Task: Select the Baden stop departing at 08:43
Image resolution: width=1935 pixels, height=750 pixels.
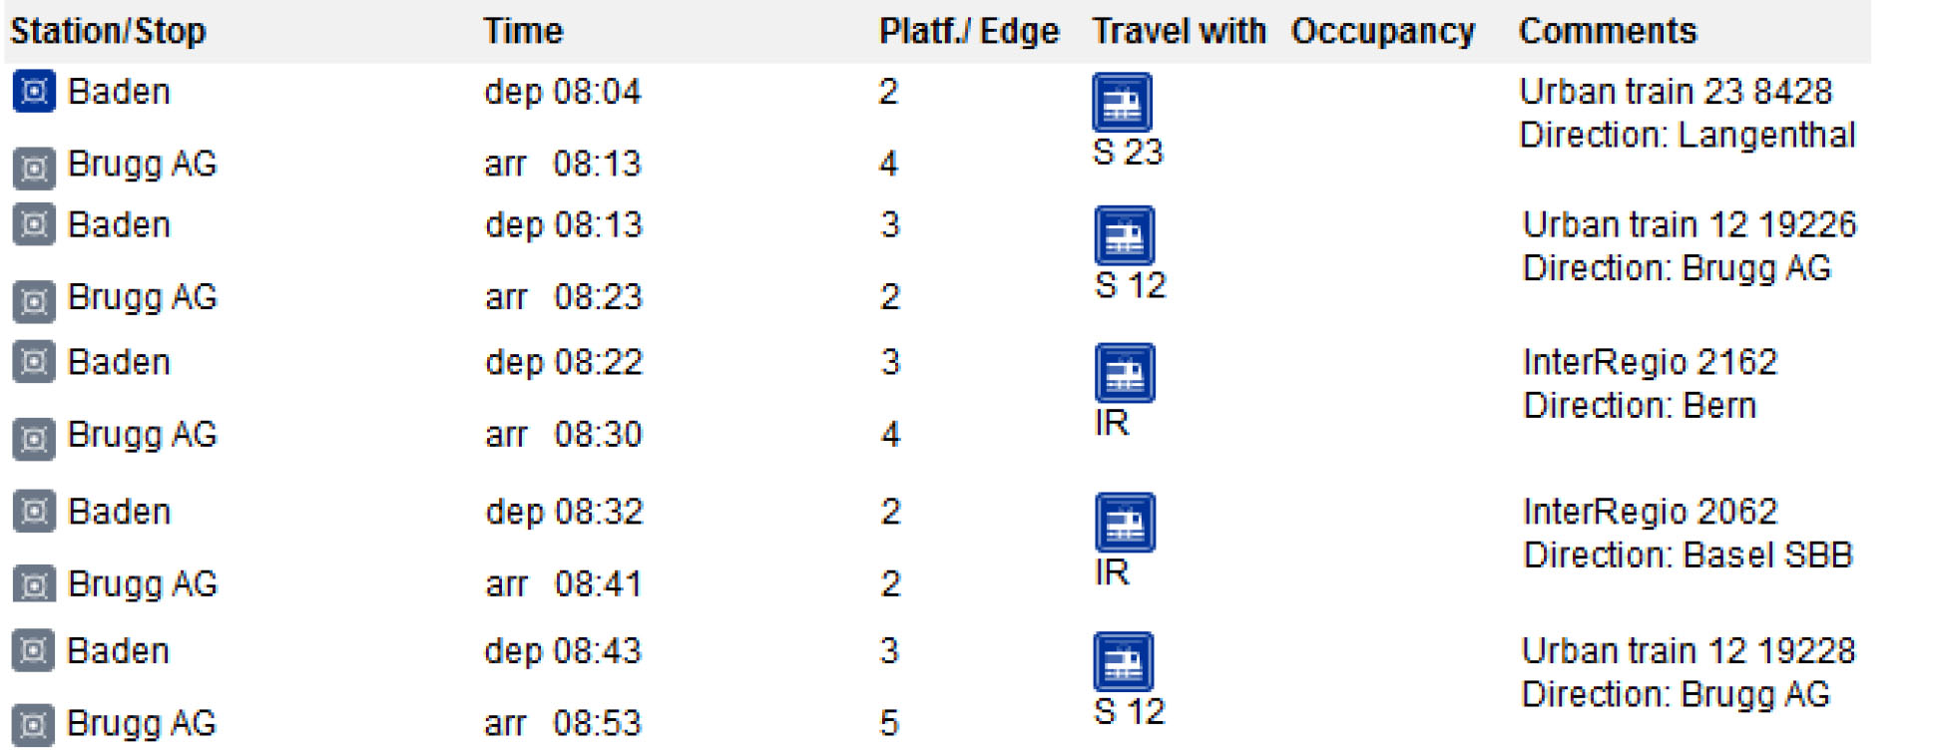Action: point(118,651)
